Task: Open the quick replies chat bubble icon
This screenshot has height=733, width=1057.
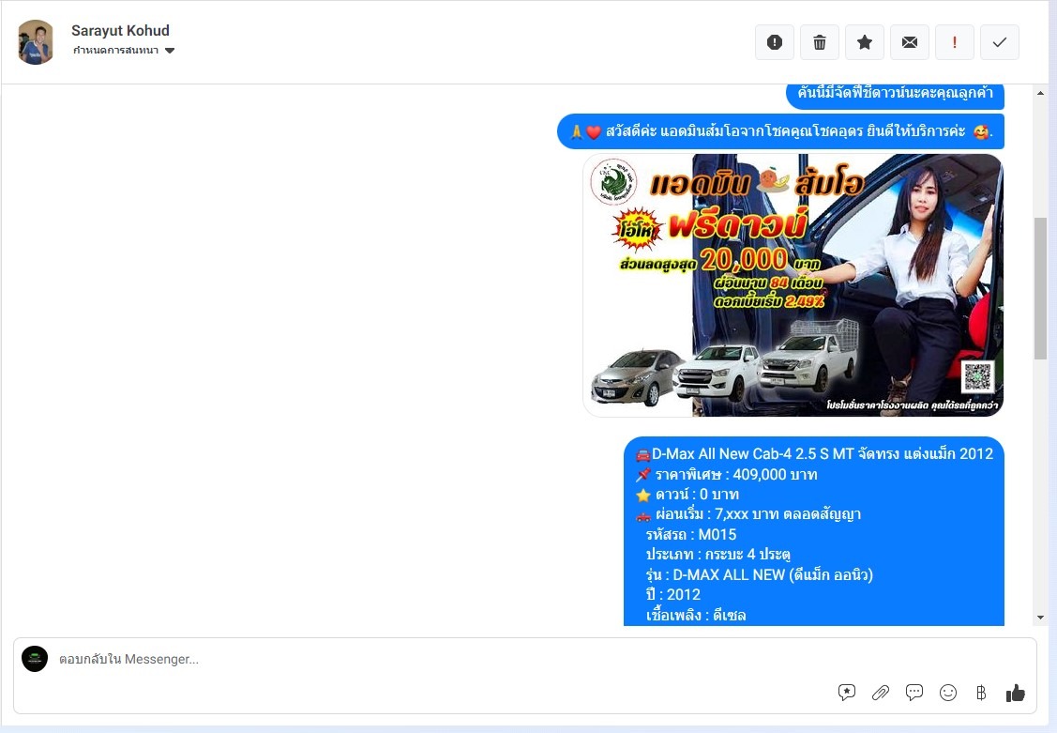Action: click(x=914, y=693)
